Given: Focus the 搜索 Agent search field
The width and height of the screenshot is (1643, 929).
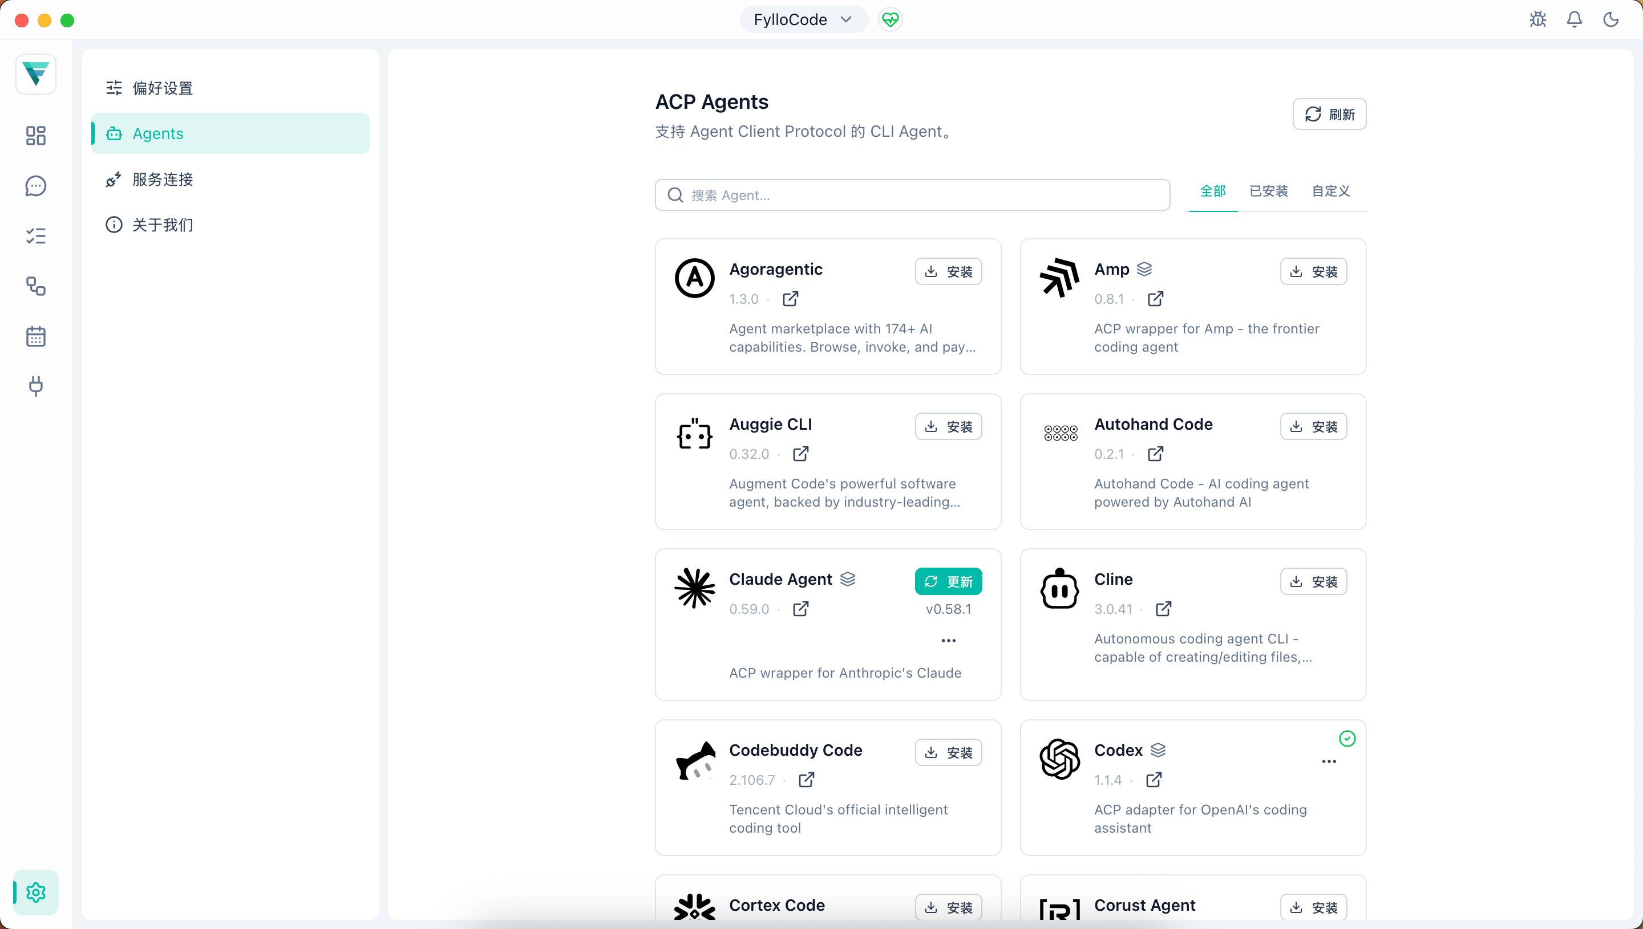Looking at the screenshot, I should tap(913, 195).
